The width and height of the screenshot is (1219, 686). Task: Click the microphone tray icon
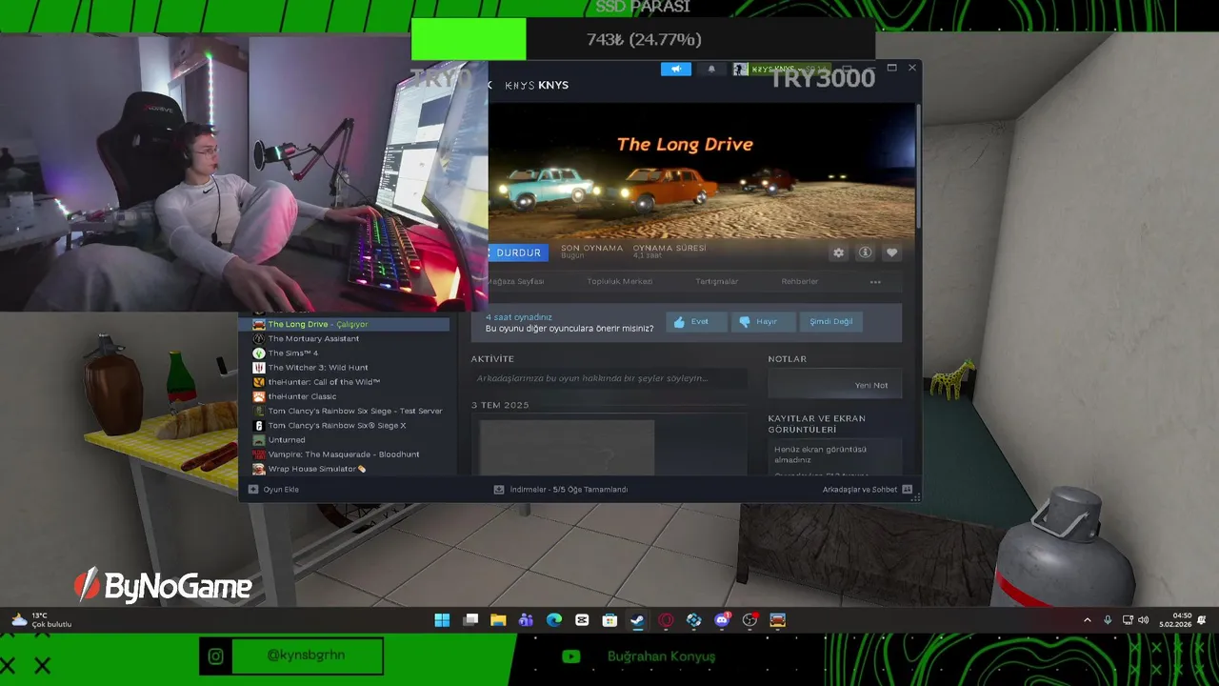click(x=1108, y=620)
